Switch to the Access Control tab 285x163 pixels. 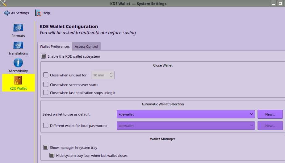click(x=86, y=47)
